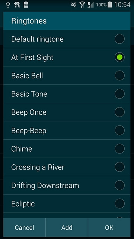Choose the Basic Tone radio button
Screen dimensions: 134x239
pos(119,94)
